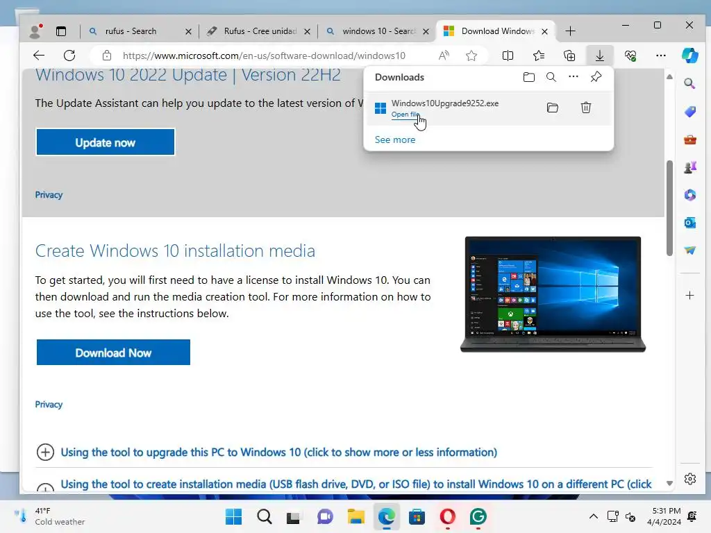Add page to favorites with the star icon
This screenshot has width=711, height=533.
point(471,56)
